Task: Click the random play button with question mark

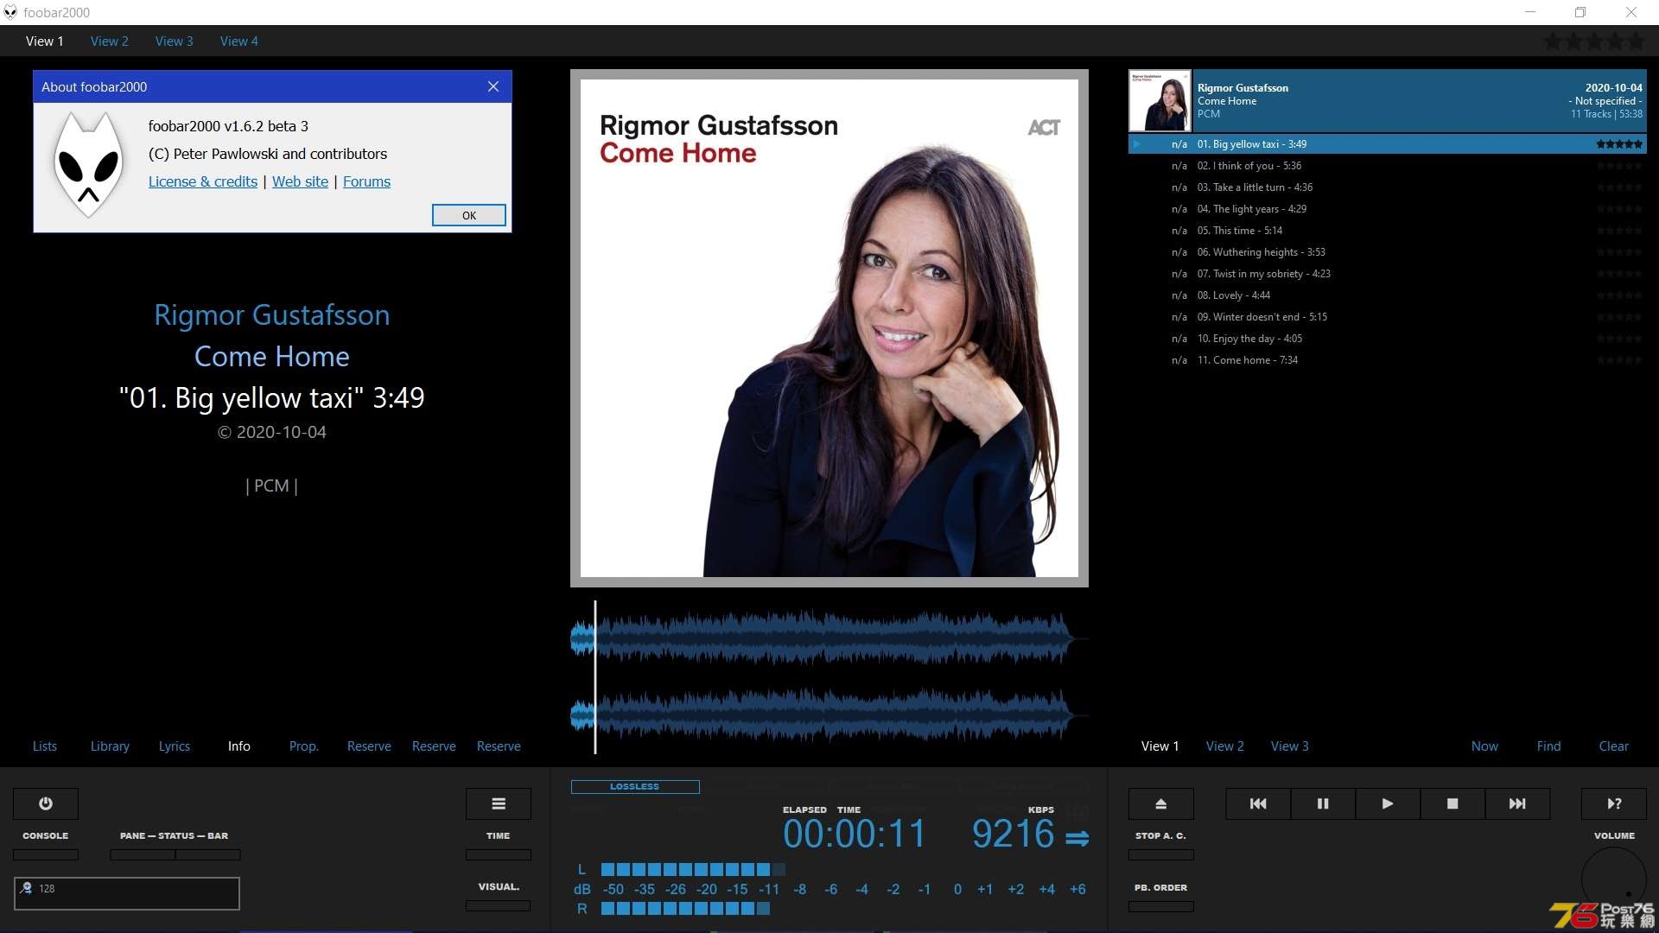Action: (x=1614, y=803)
